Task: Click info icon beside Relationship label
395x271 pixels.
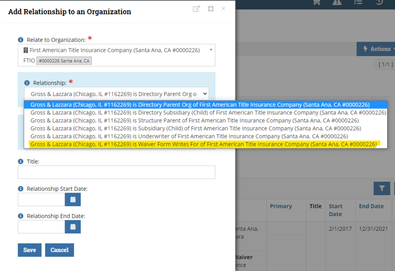Action: pyautogui.click(x=27, y=83)
